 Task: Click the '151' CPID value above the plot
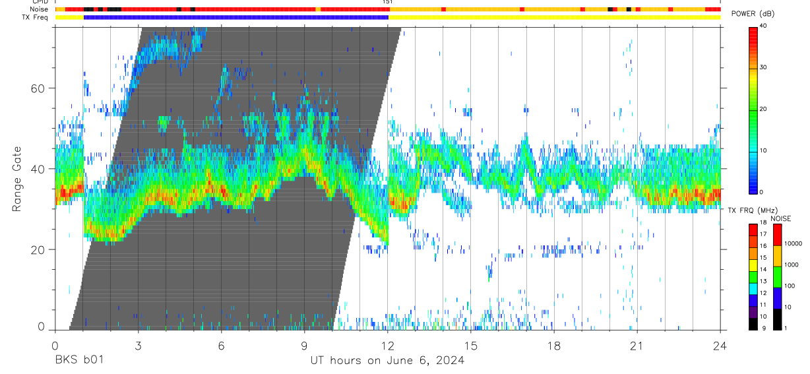[388, 3]
